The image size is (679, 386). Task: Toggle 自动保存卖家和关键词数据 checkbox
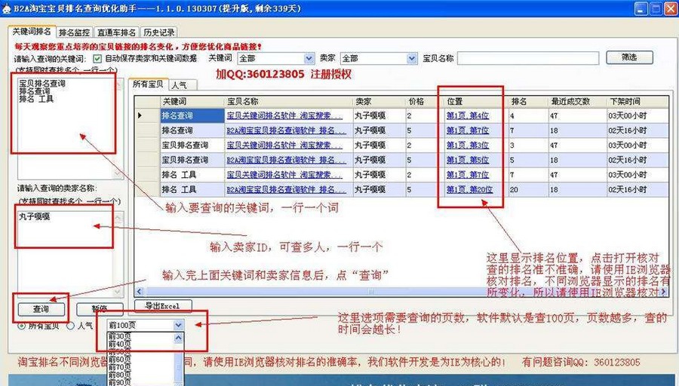(97, 58)
